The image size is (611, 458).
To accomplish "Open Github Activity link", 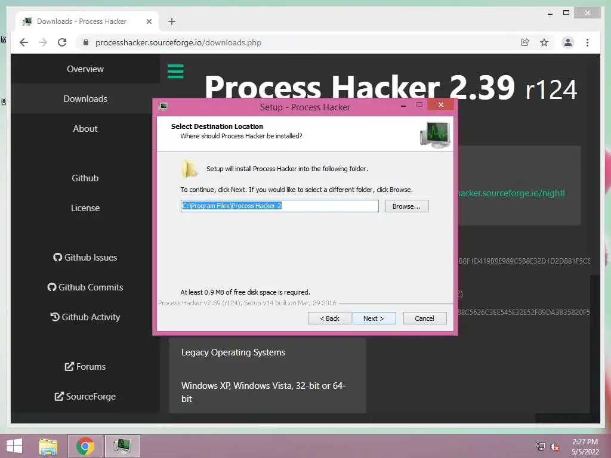I will coord(85,317).
